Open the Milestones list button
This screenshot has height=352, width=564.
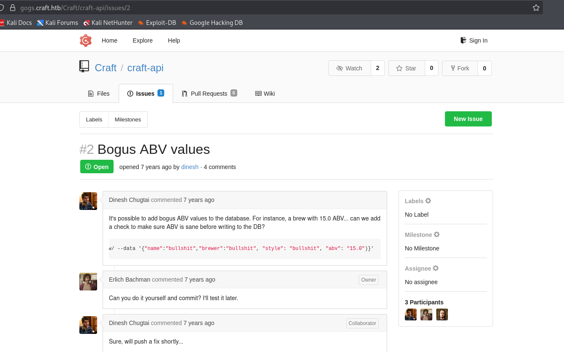[128, 120]
